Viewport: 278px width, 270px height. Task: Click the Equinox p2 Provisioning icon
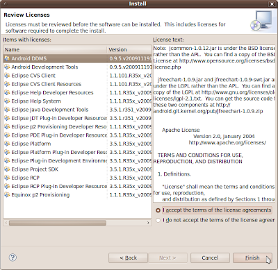7,195
